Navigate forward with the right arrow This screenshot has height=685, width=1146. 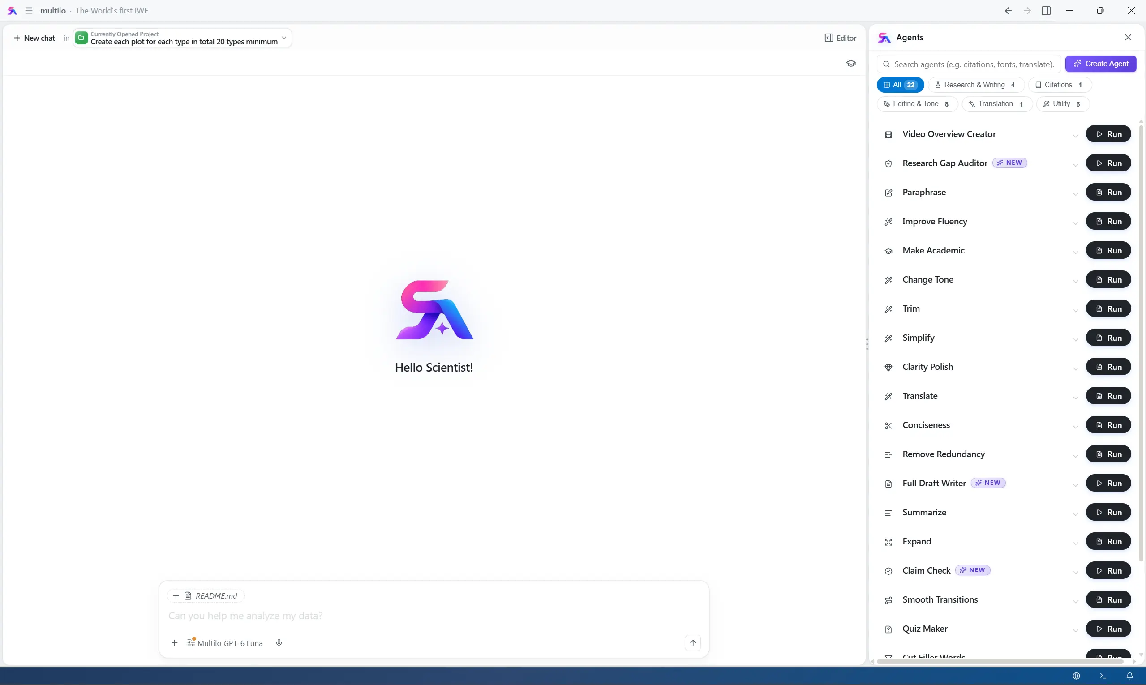(1027, 11)
